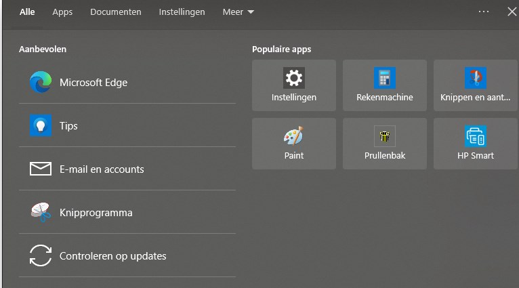The height and width of the screenshot is (288, 519).
Task: Click the Controleren op updates text
Action: (x=113, y=256)
